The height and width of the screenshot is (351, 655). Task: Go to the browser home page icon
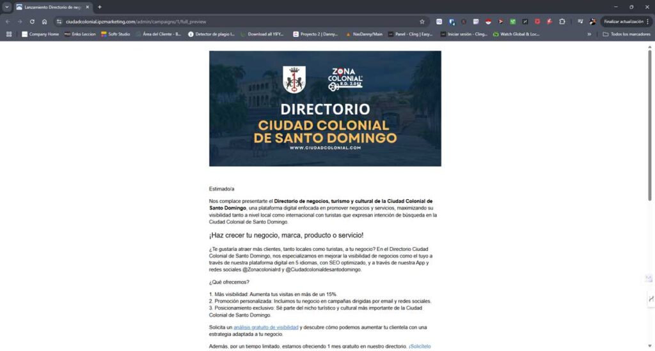(44, 22)
